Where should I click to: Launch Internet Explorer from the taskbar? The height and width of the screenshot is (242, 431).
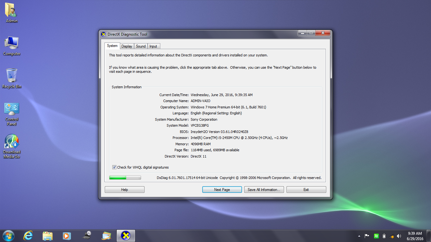pos(28,236)
